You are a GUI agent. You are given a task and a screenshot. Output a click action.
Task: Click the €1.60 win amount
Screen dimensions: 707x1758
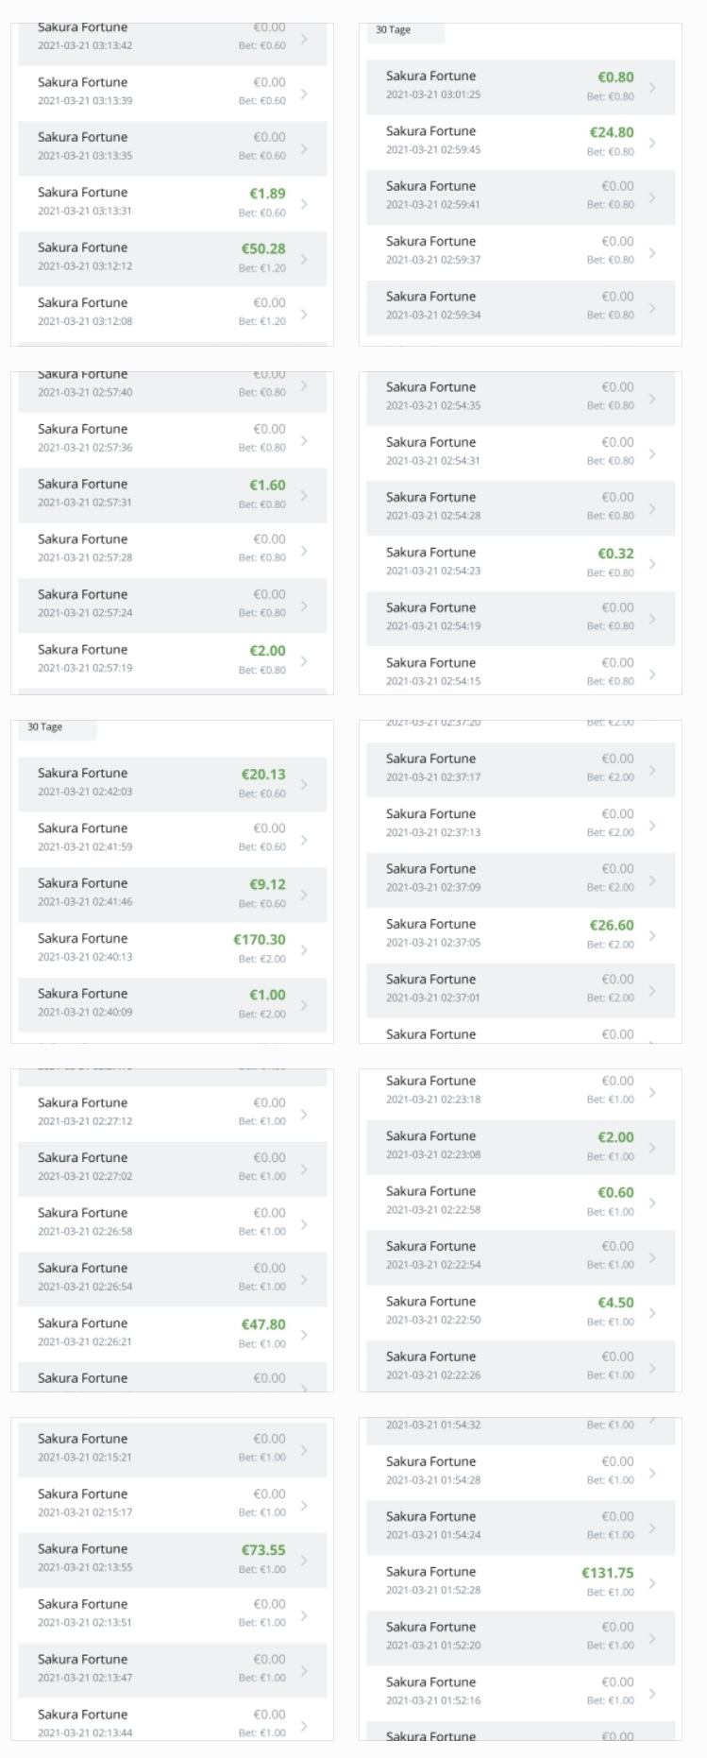point(267,486)
